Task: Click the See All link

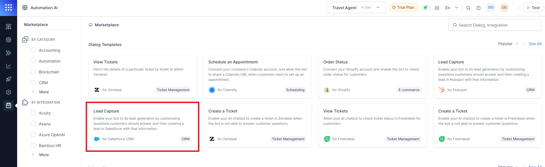Action: [x=535, y=44]
